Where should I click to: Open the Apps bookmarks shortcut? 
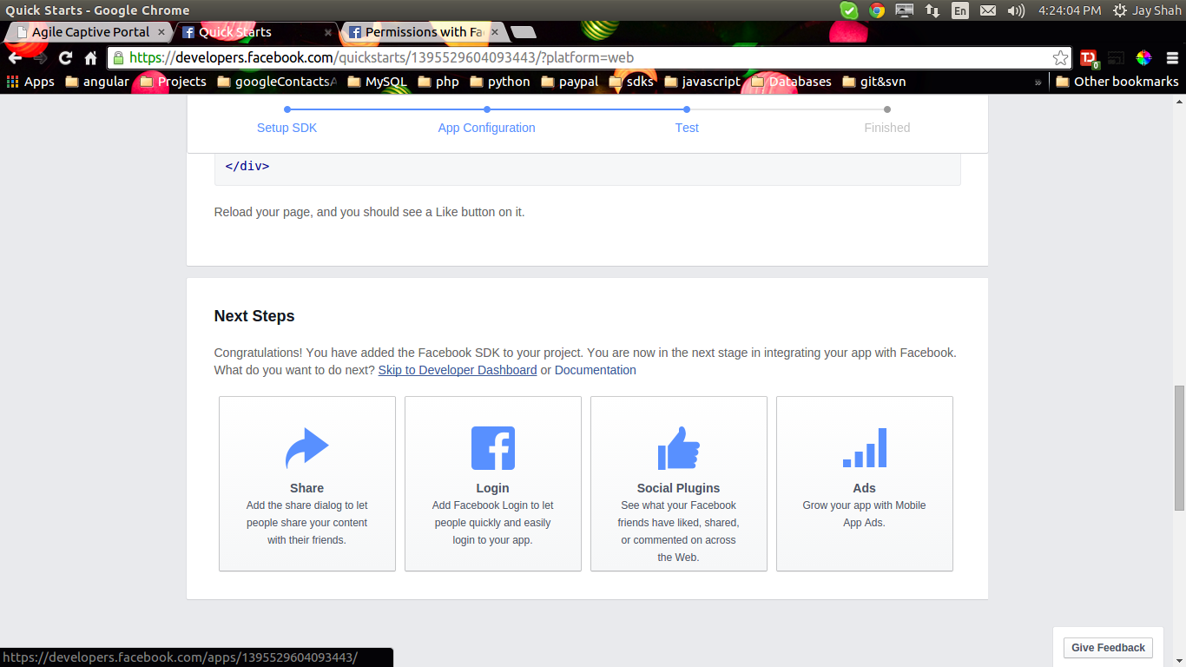(x=30, y=82)
